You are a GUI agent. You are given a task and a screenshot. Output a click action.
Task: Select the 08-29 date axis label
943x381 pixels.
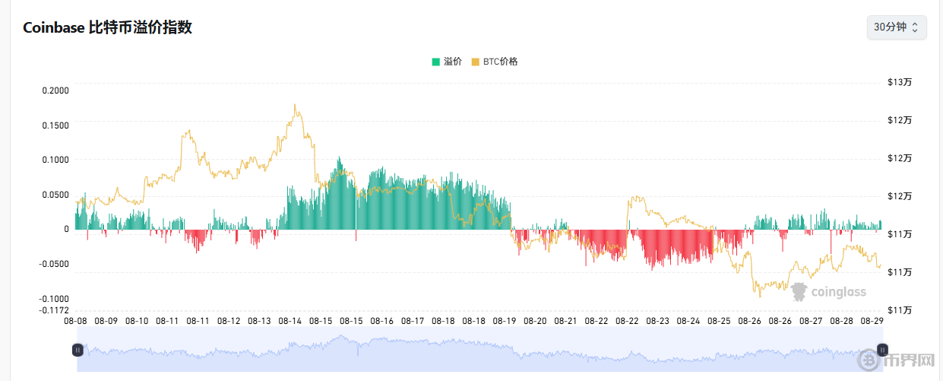pos(872,321)
